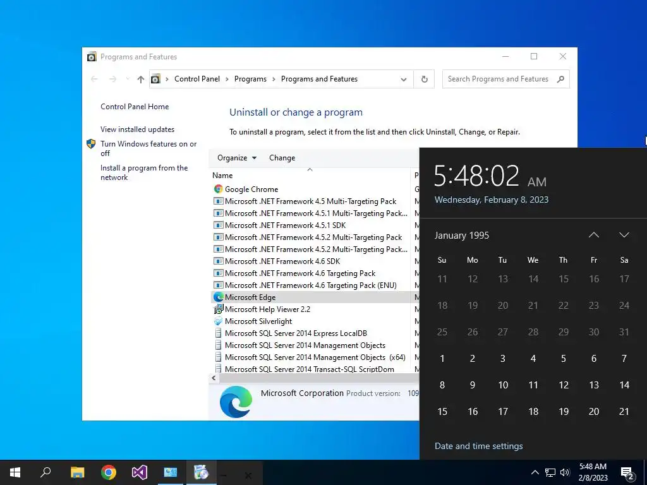The image size is (647, 485).
Task: Go to previous month in calendar
Action: click(593, 235)
